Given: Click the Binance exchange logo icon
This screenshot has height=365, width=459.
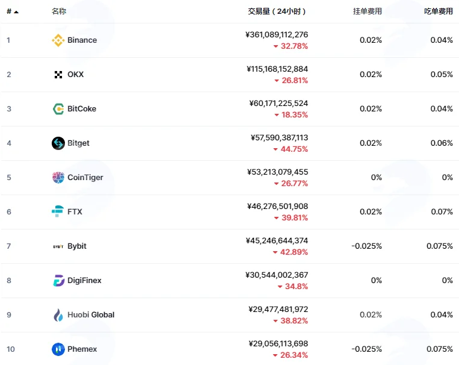Looking at the screenshot, I should pos(58,40).
